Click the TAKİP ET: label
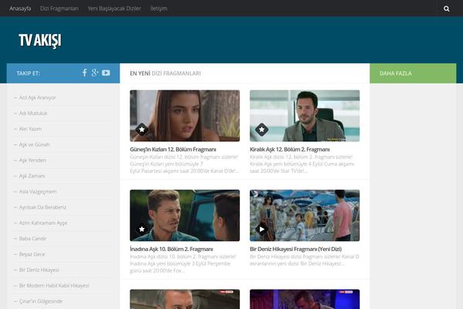463x309 pixels. tap(29, 73)
